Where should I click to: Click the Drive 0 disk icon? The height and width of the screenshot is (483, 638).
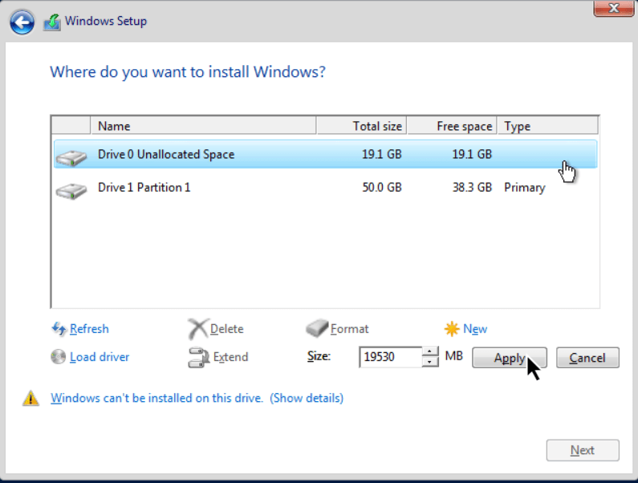point(71,157)
